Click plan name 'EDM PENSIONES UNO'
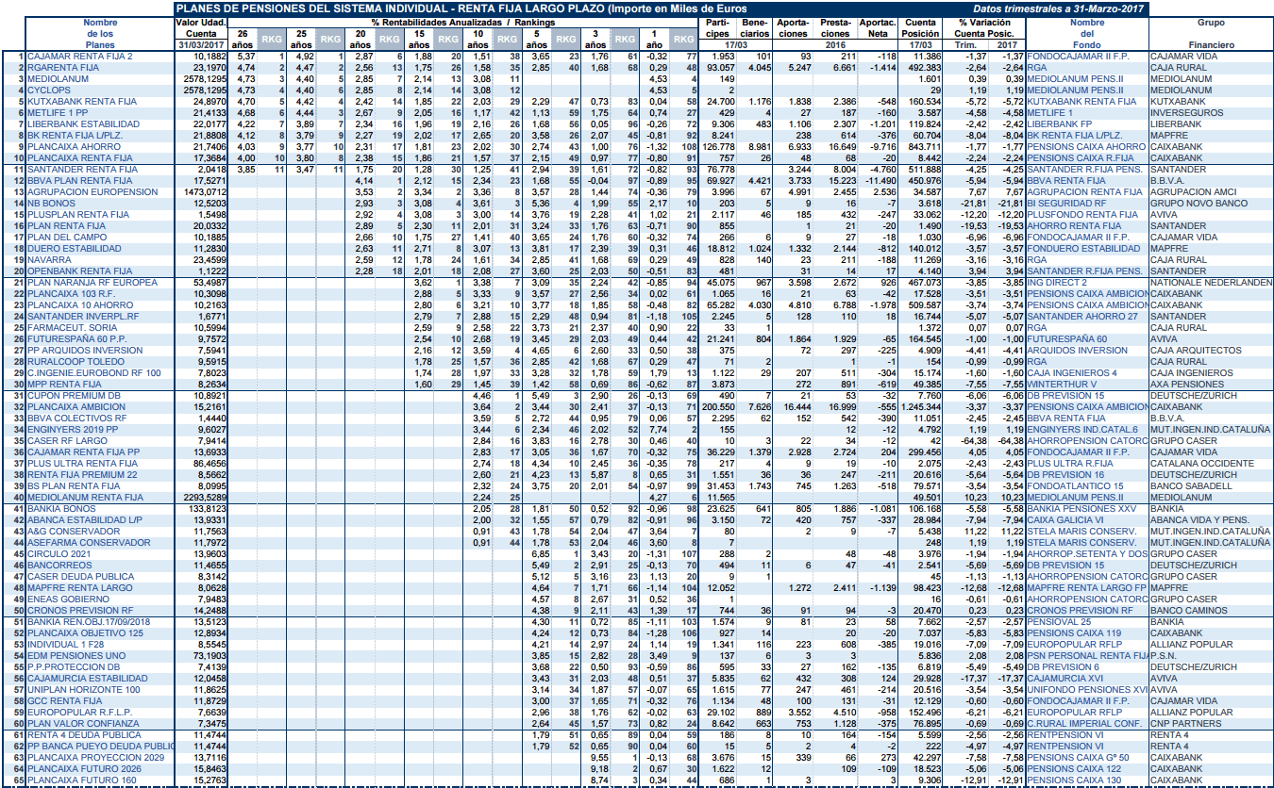The width and height of the screenshot is (1274, 788). (x=76, y=655)
